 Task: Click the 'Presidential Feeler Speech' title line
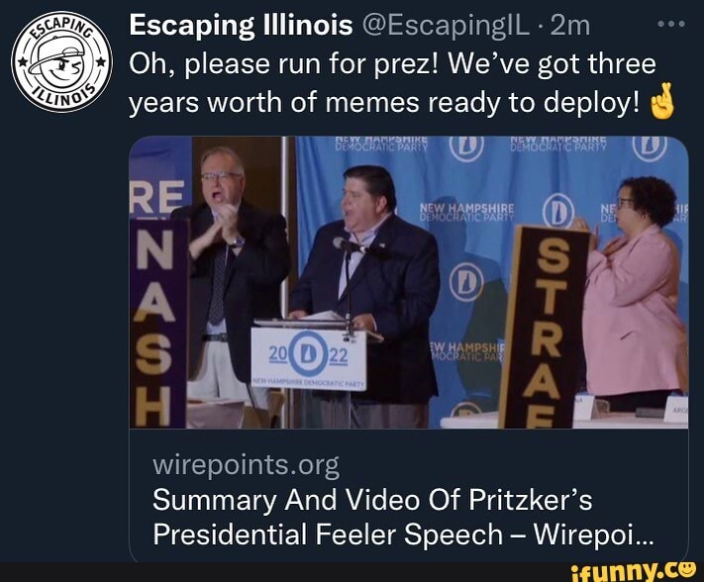click(x=328, y=533)
